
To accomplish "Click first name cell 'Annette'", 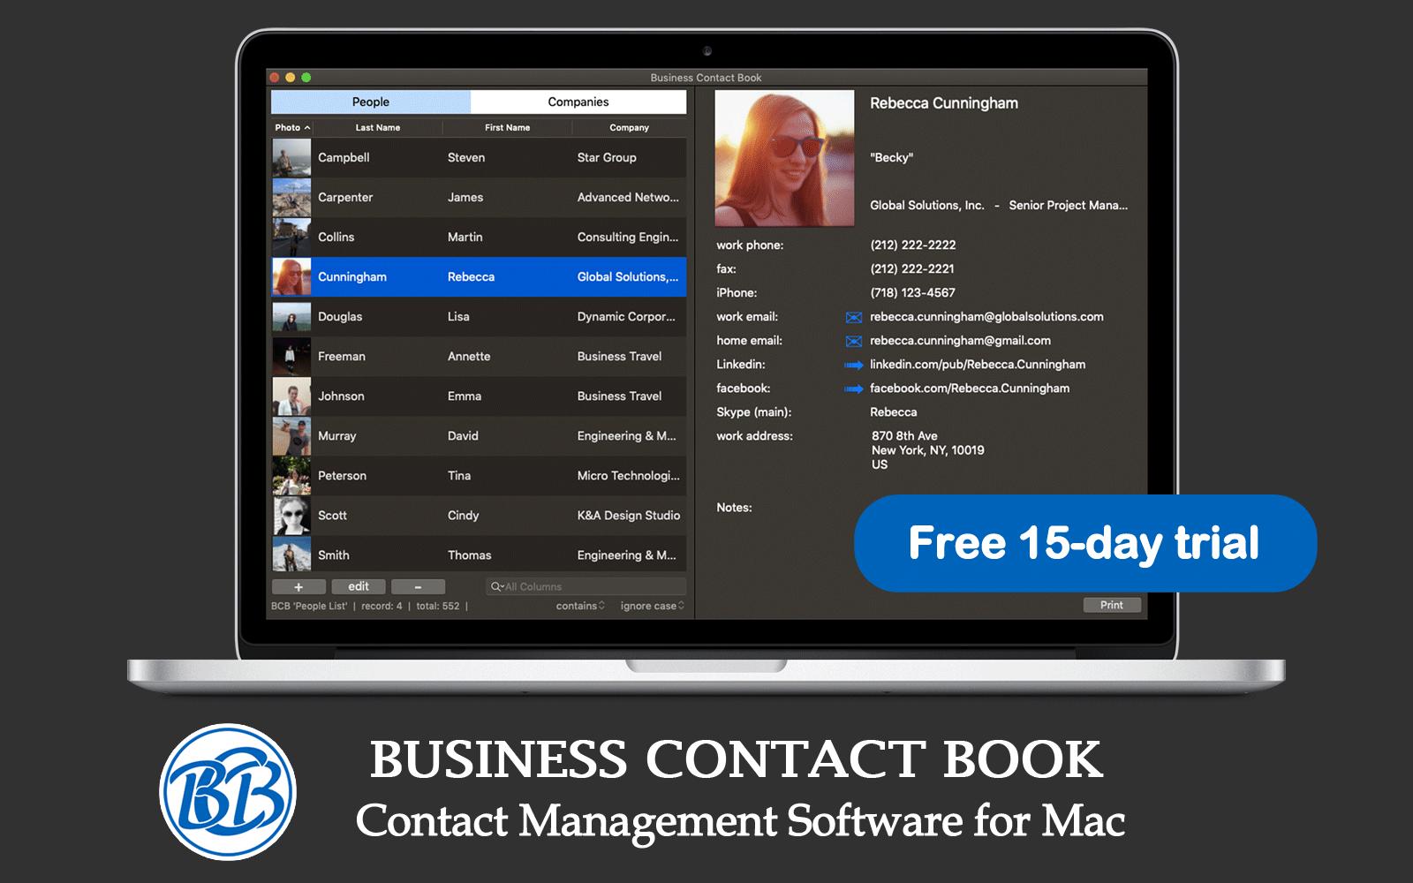I will 469,357.
